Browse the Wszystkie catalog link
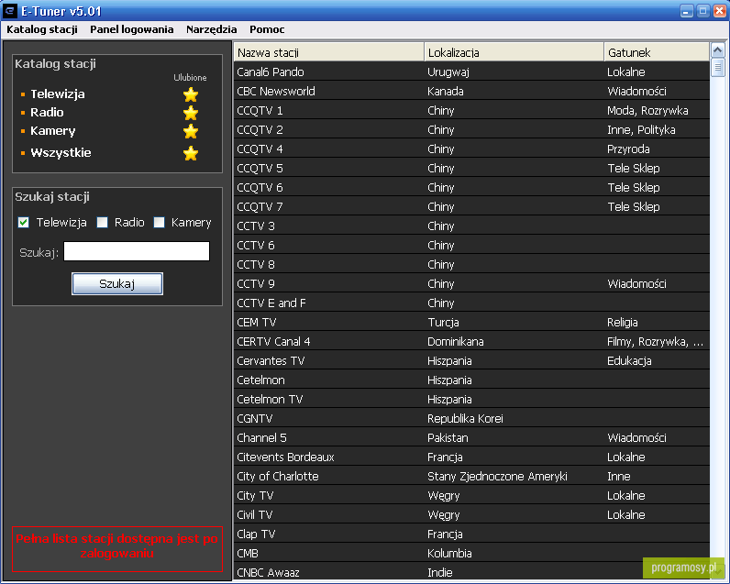 point(61,152)
